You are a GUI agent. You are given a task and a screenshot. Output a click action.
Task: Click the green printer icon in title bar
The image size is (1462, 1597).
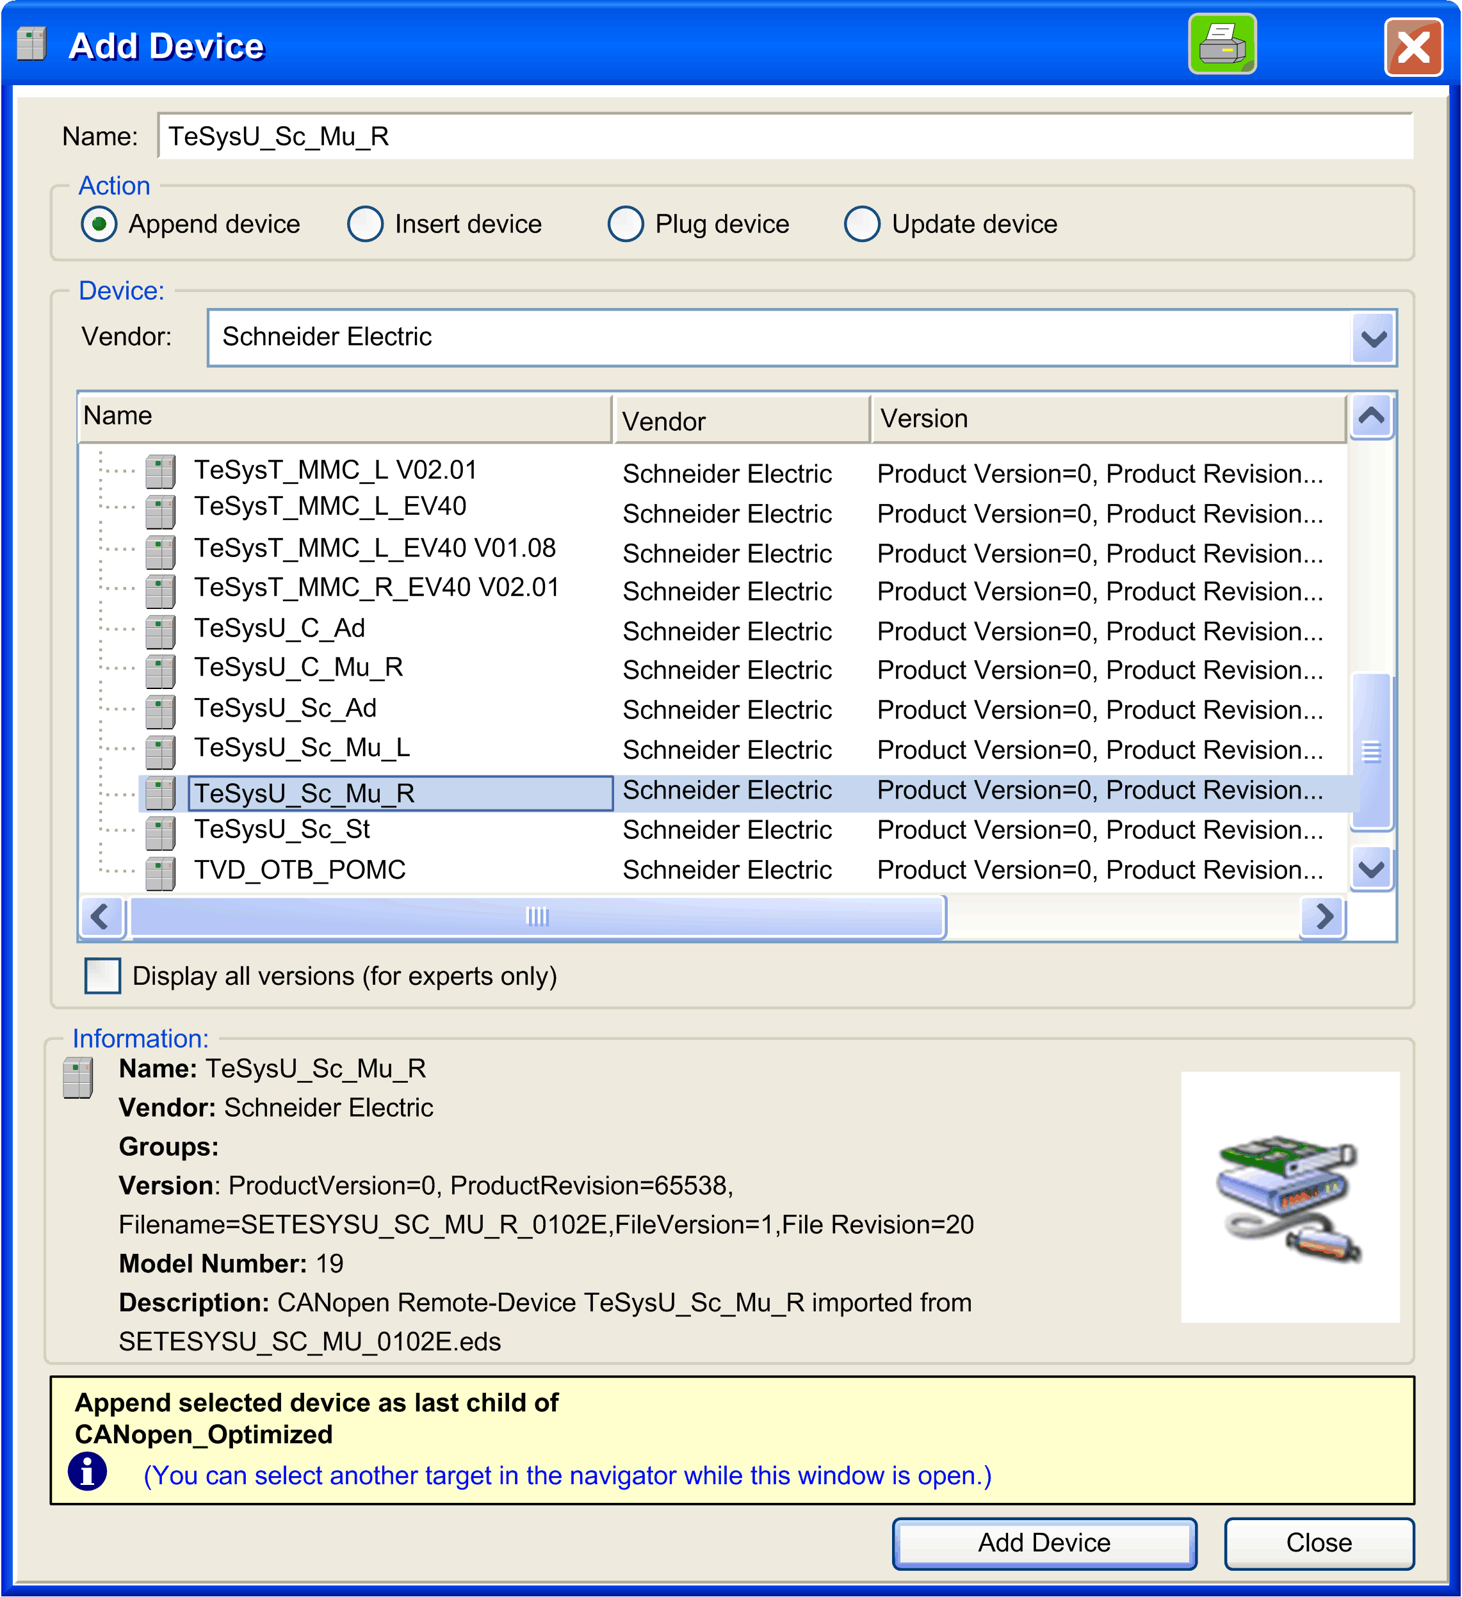pos(1221,44)
